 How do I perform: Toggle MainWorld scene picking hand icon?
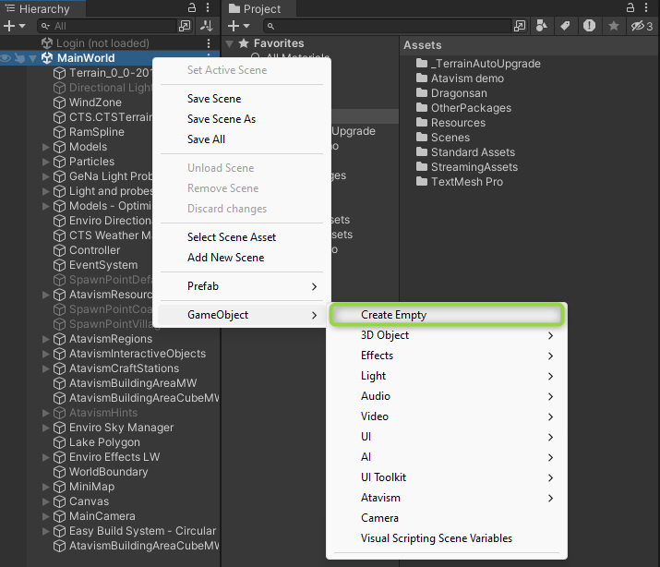18,58
